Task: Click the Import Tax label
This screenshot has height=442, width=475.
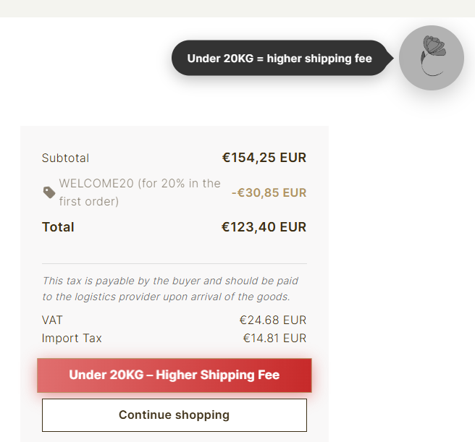Action: click(72, 338)
